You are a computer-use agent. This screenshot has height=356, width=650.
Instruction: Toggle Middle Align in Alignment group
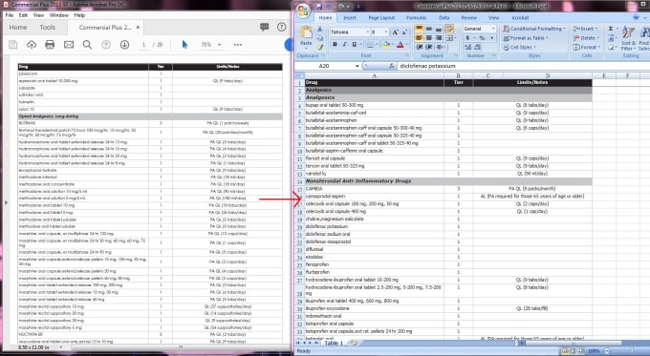click(x=428, y=29)
